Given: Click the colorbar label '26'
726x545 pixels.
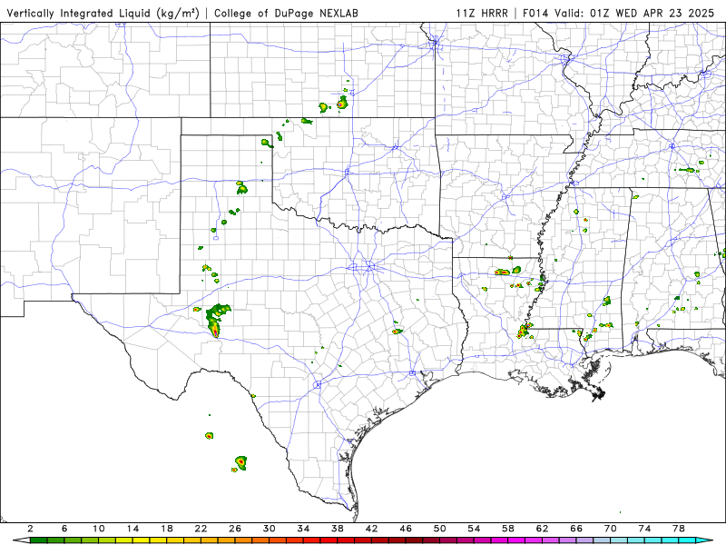Looking at the screenshot, I should click(235, 529).
